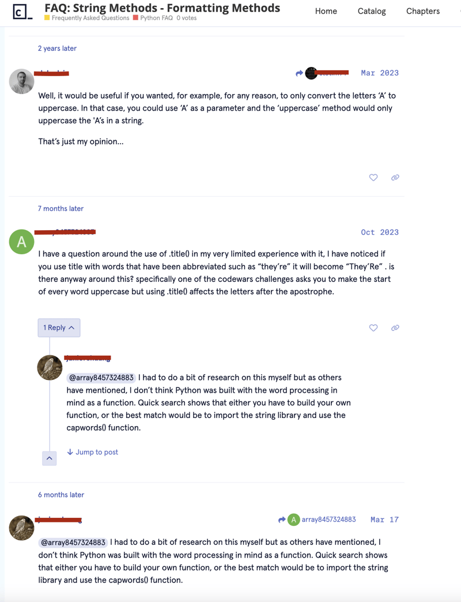This screenshot has width=461, height=602.
Task: Open the Chapters menu item
Action: click(423, 11)
